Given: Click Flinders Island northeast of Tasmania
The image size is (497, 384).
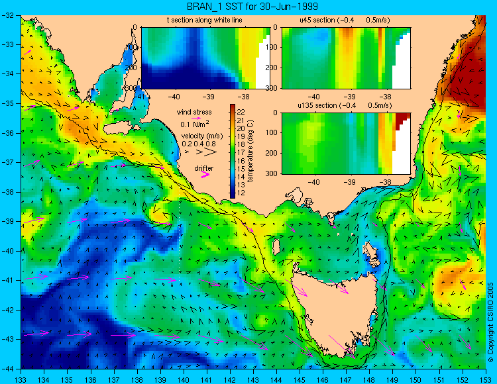Looking at the screenshot, I should pyautogui.click(x=372, y=254).
